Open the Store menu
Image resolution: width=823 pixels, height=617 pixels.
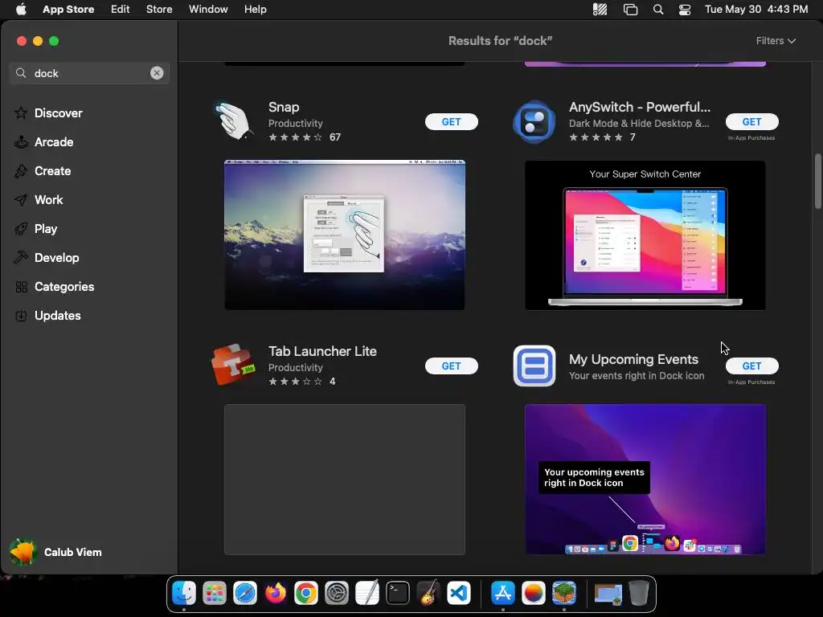(159, 9)
